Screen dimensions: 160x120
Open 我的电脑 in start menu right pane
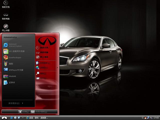42,52
